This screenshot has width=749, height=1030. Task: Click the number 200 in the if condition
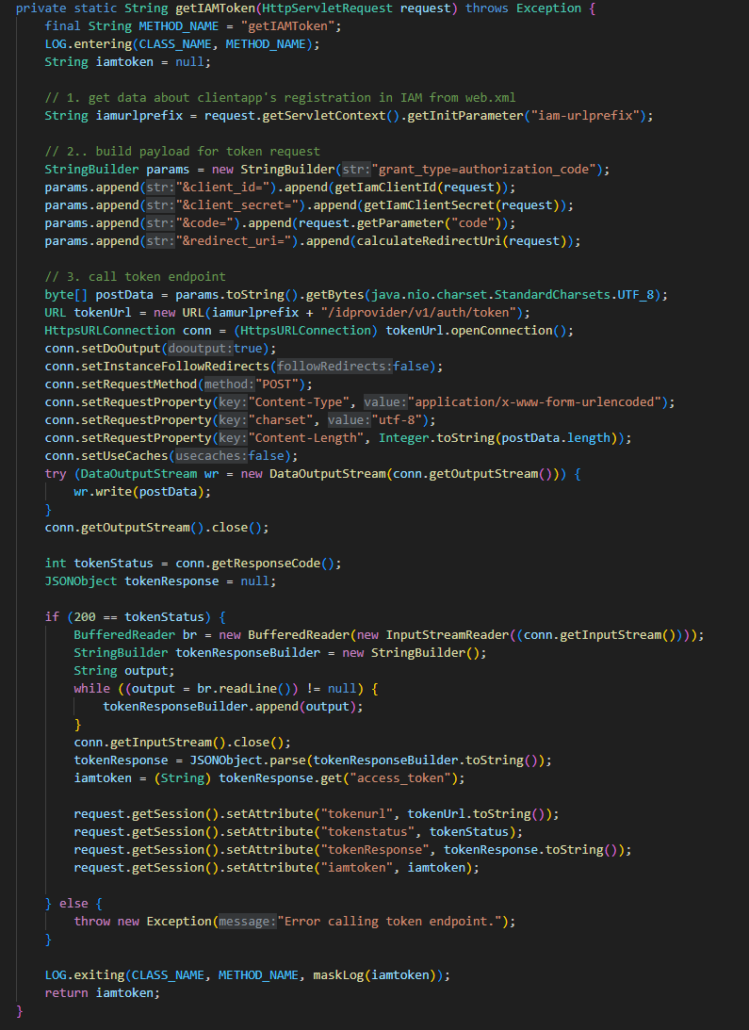84,616
